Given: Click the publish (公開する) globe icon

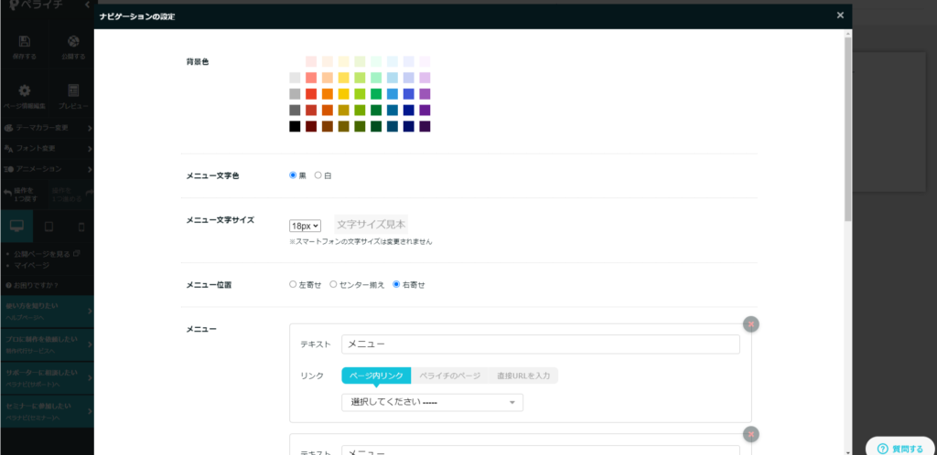Looking at the screenshot, I should pos(73,42).
